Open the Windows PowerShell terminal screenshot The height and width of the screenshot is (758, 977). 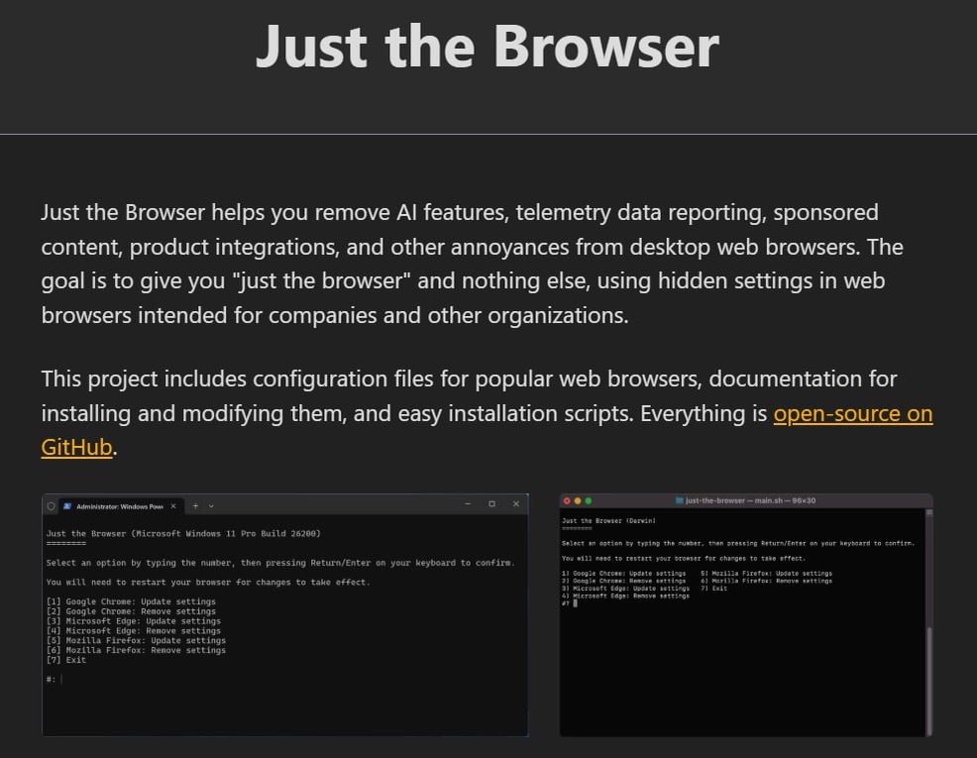[284, 614]
